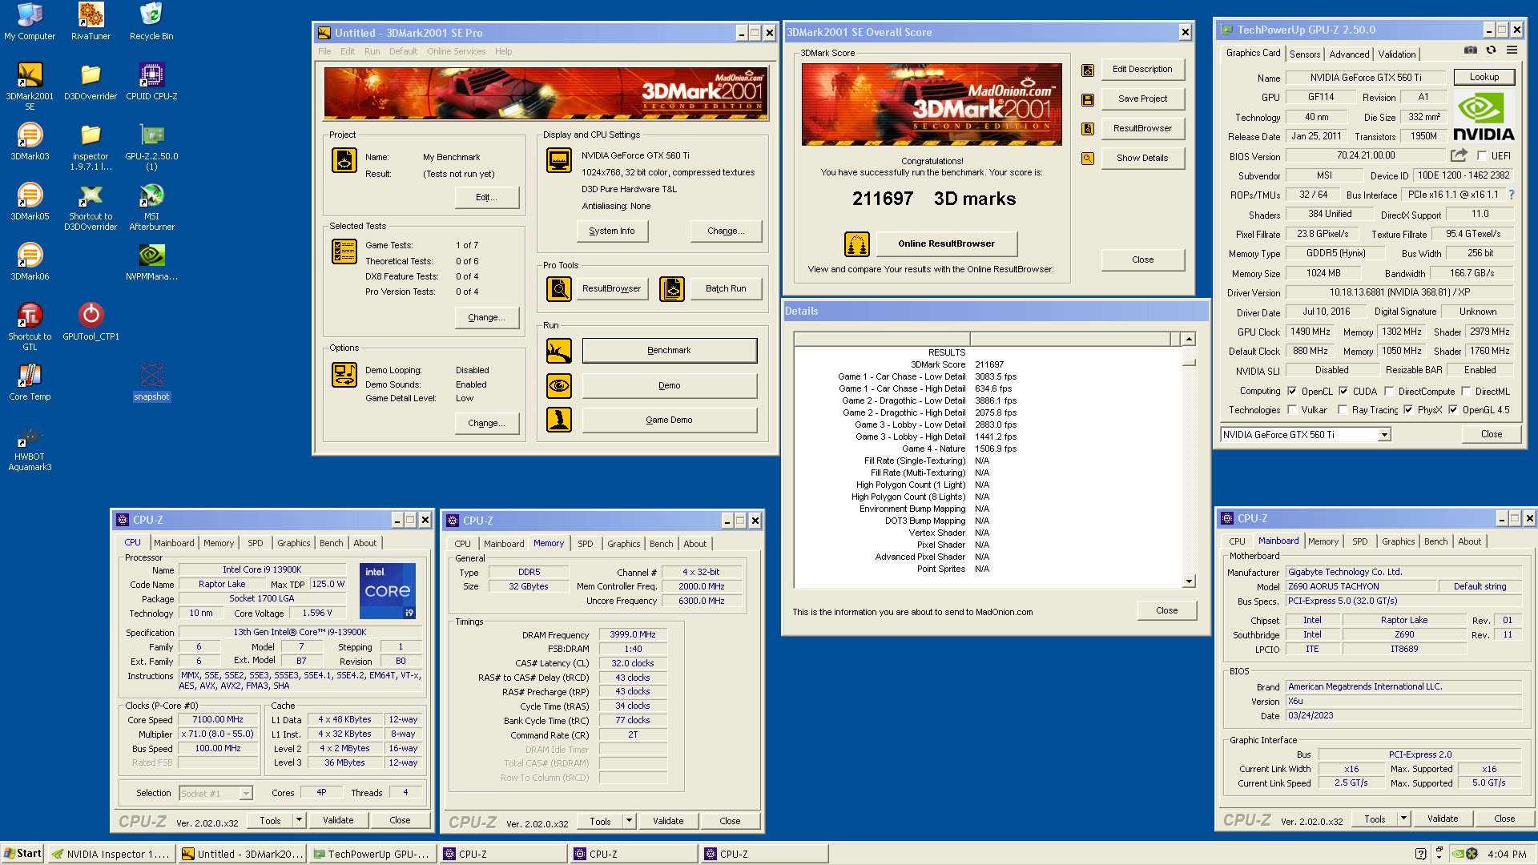Click the Save Project disk icon

[1088, 99]
